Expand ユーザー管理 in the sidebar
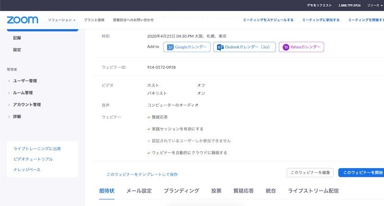The image size is (384, 206). pos(25,81)
